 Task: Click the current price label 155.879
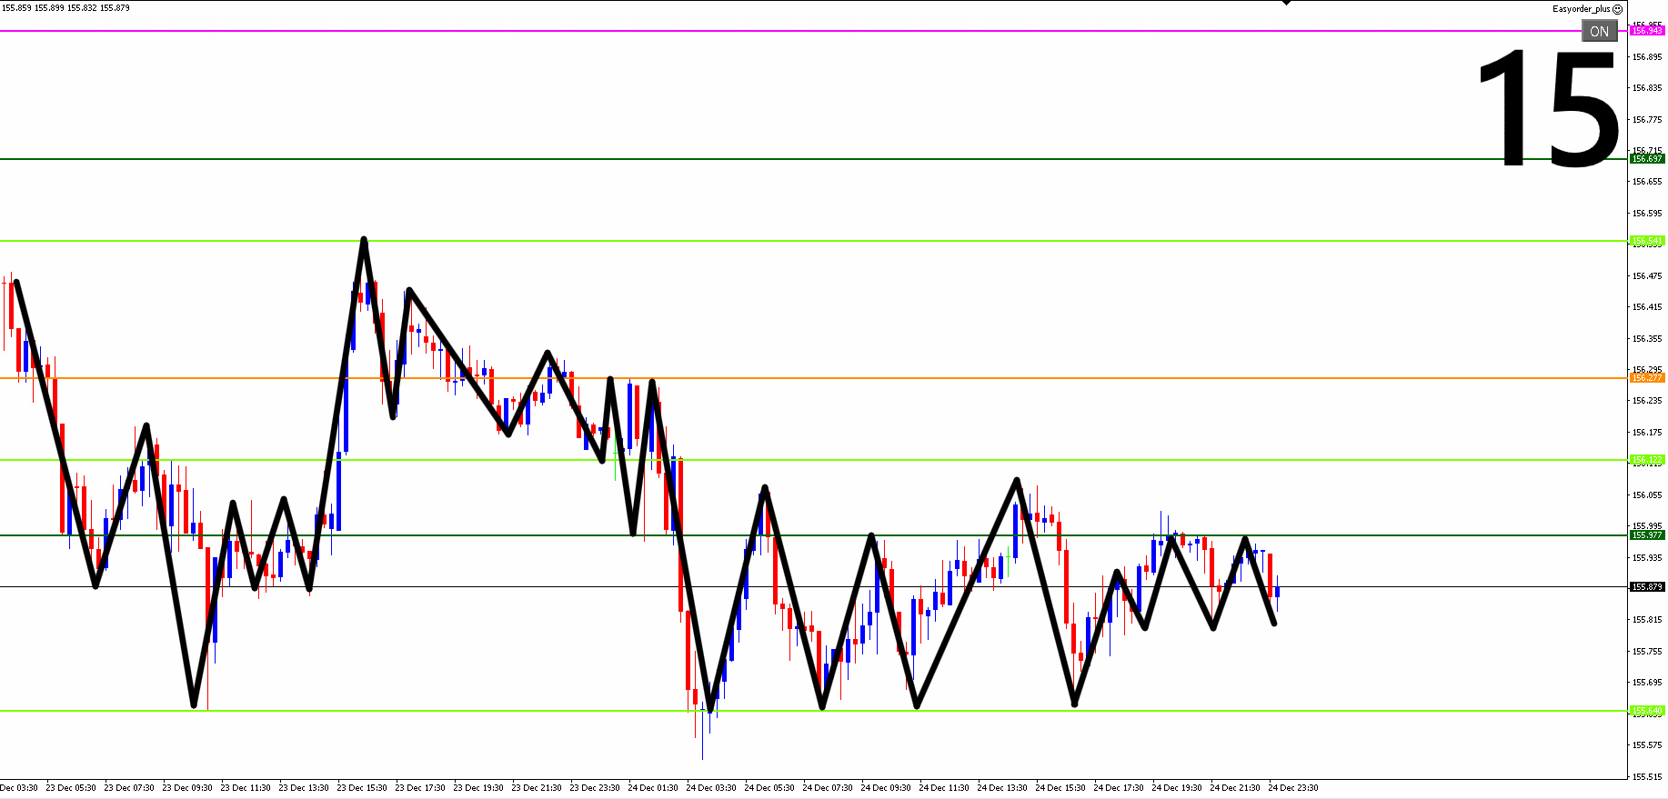[x=1647, y=587]
